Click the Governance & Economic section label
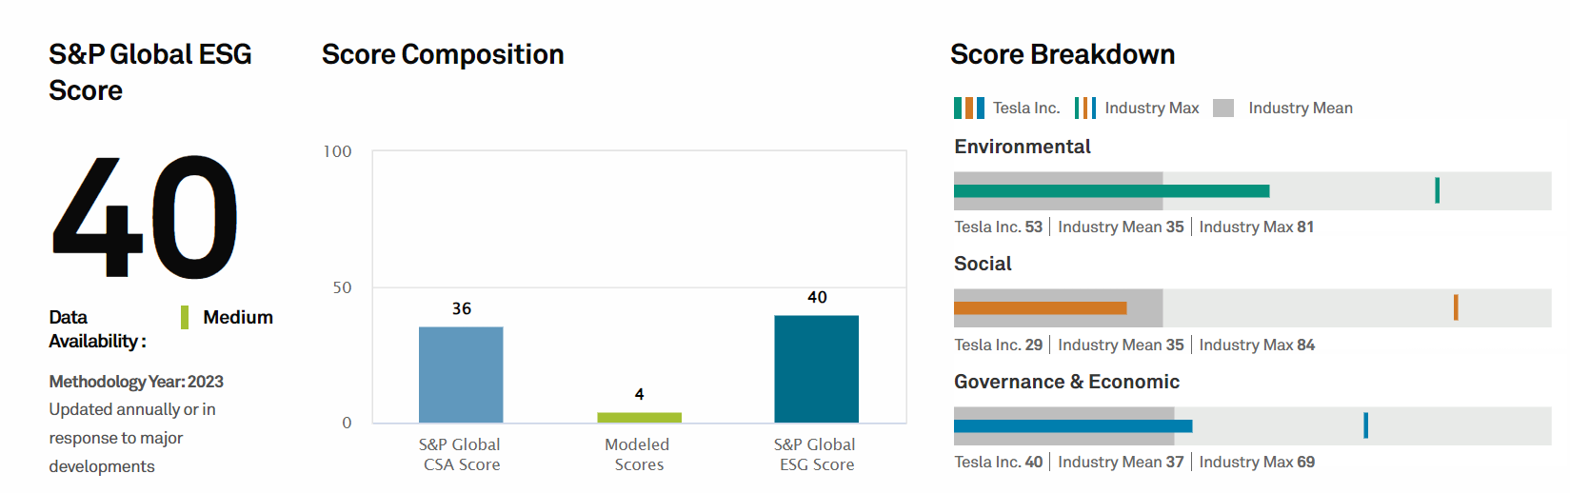1570x493 pixels. (x=1066, y=382)
